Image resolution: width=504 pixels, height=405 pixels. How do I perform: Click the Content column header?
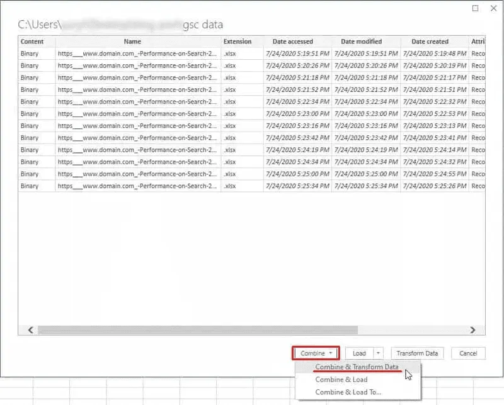tap(32, 42)
